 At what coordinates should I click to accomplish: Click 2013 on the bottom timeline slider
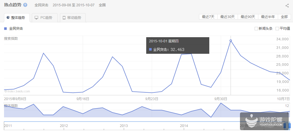pos(124,126)
